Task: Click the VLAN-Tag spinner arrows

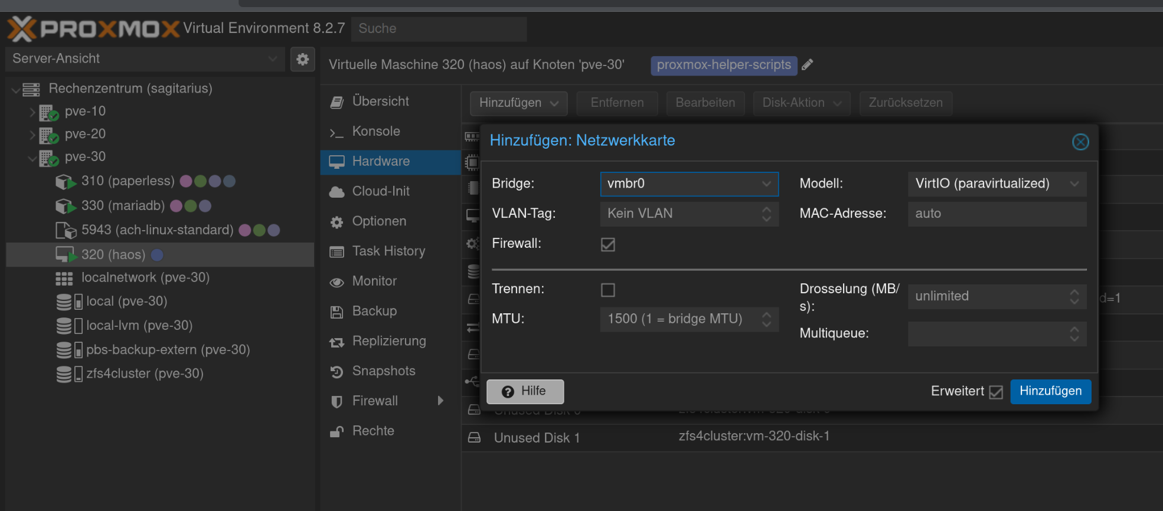Action: [766, 214]
